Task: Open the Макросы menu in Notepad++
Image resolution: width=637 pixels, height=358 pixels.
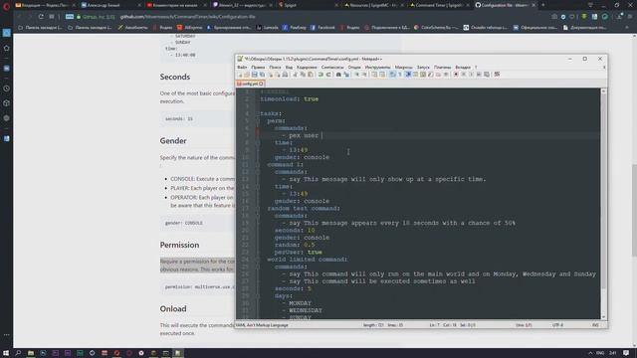Action: pyautogui.click(x=403, y=68)
